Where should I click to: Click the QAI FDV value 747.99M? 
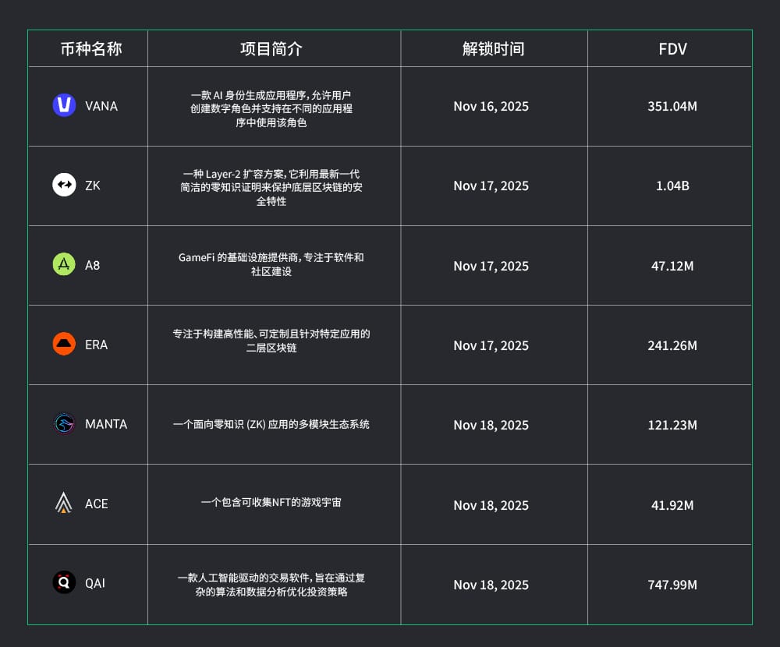pos(672,585)
